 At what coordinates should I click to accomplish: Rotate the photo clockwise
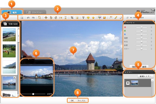[x=56, y=18]
